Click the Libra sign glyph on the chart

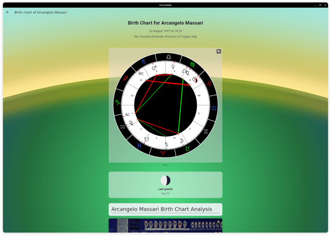click(x=169, y=57)
